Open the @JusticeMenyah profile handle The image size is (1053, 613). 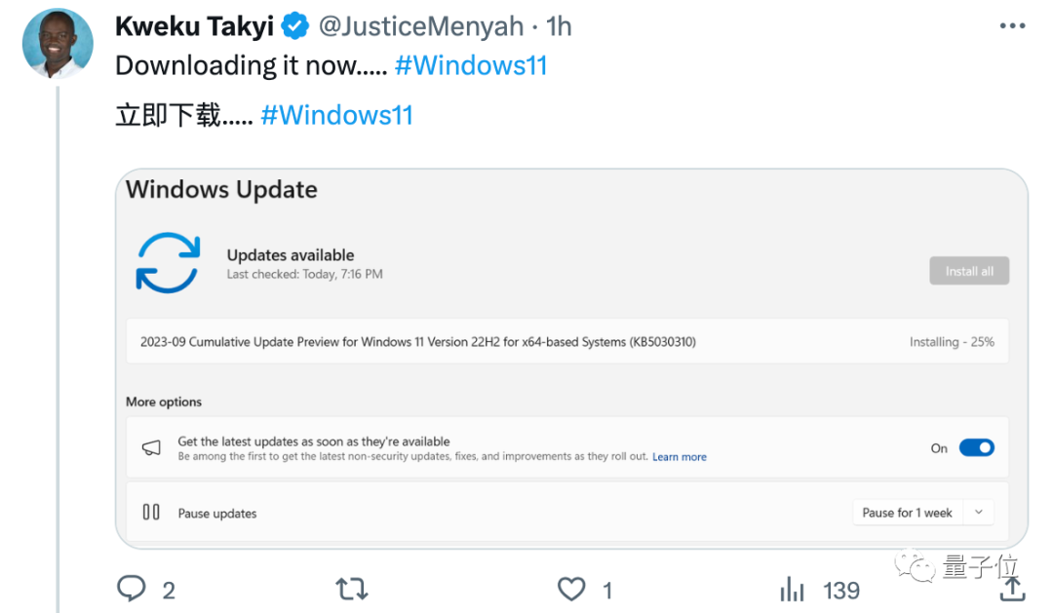pos(421,25)
